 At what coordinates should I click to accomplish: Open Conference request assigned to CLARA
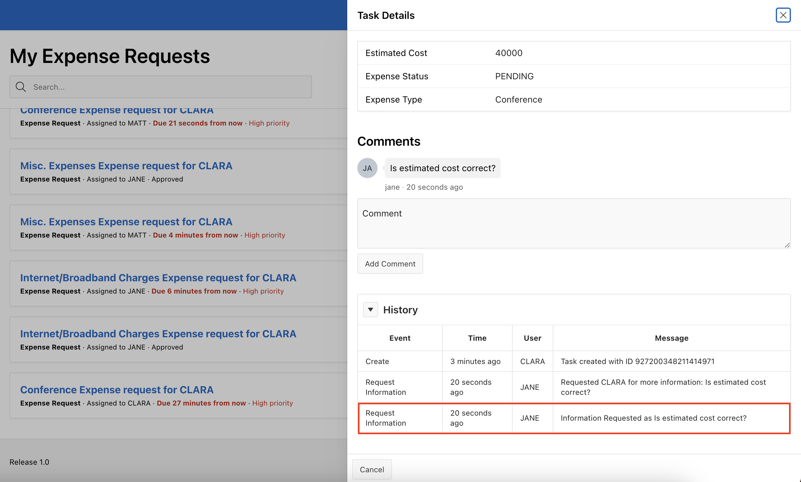(x=117, y=390)
